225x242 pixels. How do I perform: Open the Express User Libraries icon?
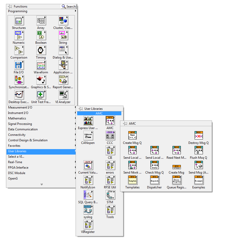click(x=88, y=121)
